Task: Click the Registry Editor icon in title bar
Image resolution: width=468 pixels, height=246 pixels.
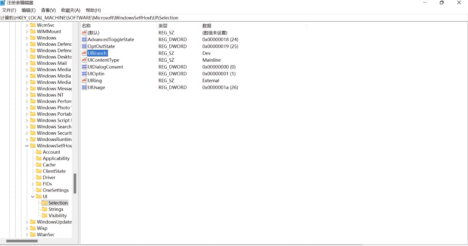Action: click(x=3, y=3)
